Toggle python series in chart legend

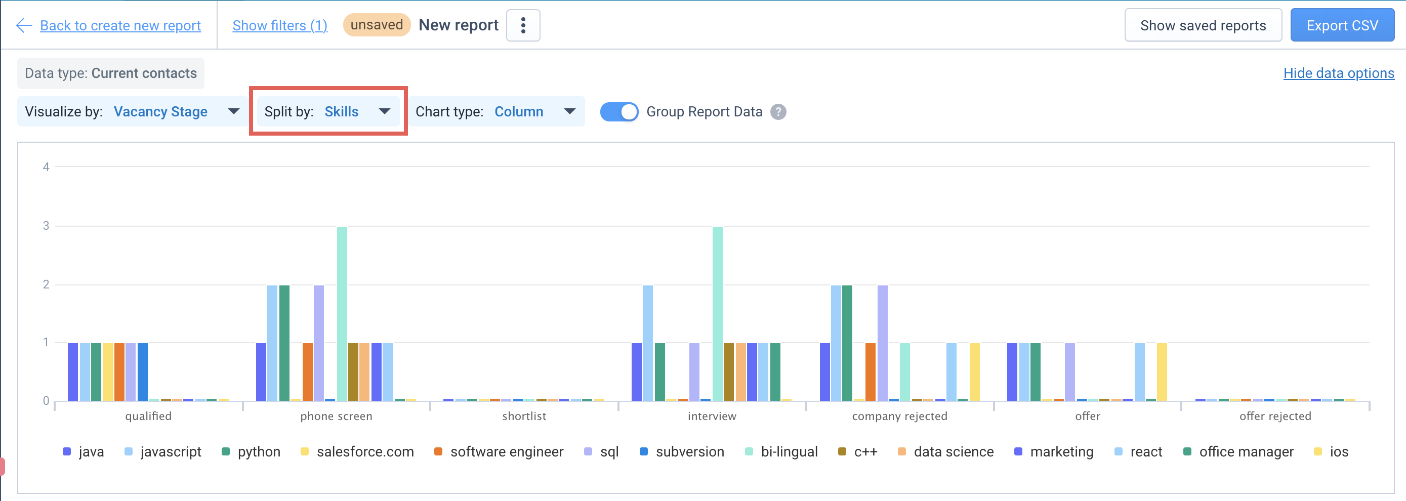[x=251, y=452]
